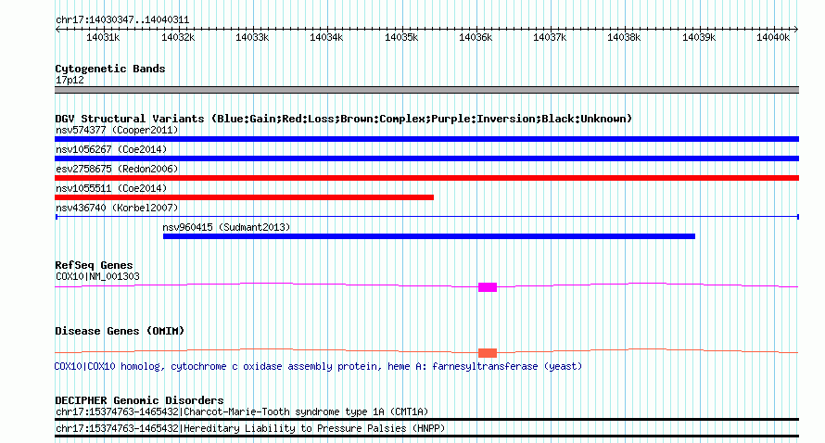Screen dimensions: 825x443
Task: Click the esv2758675 (Redon2006) red loss bar
Action: [426, 178]
